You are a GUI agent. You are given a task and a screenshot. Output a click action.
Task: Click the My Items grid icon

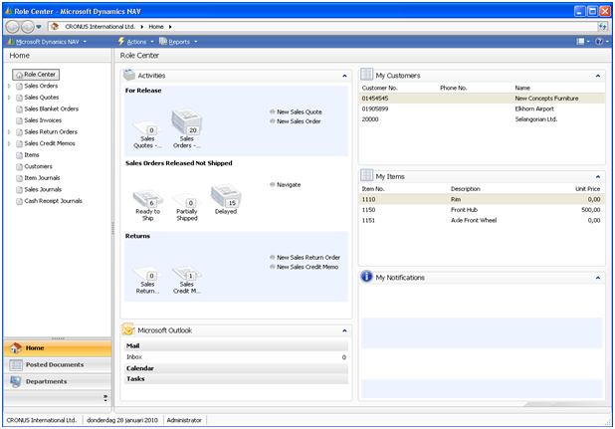click(367, 175)
